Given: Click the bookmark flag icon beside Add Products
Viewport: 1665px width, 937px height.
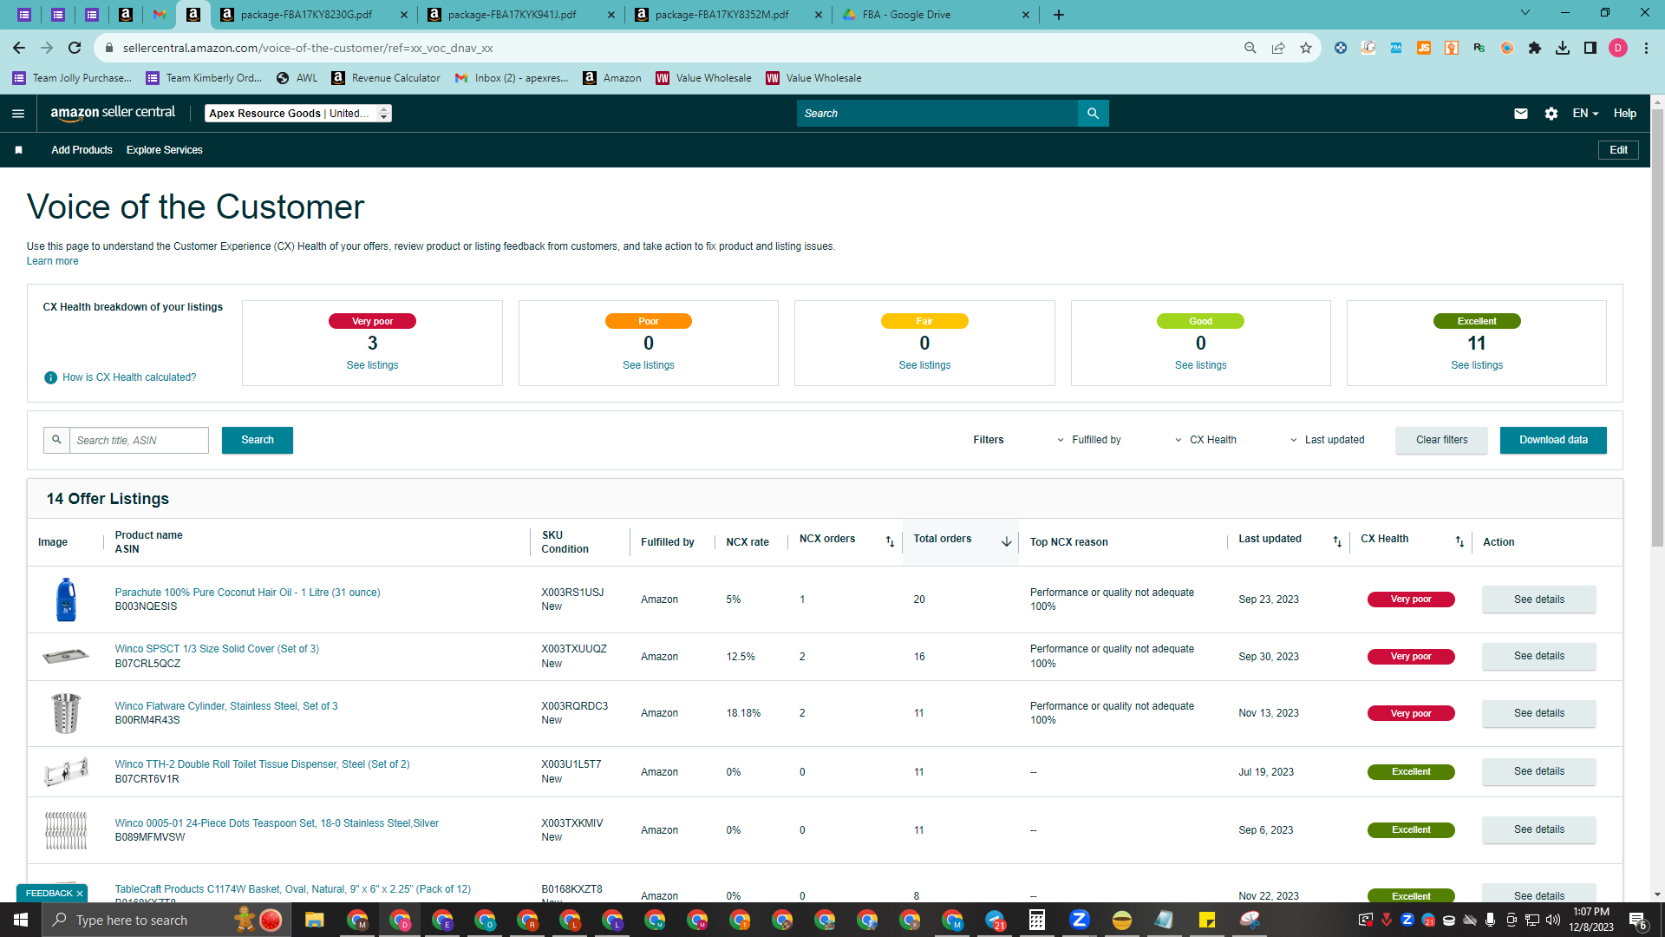Looking at the screenshot, I should point(18,150).
